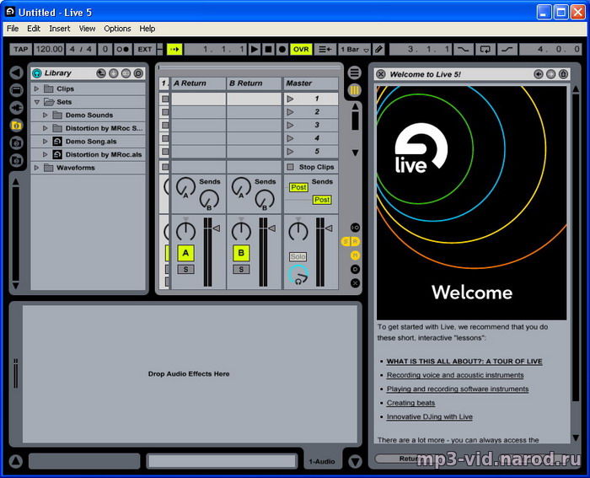
Task: Open the Creating beats lesson link
Action: tap(410, 403)
